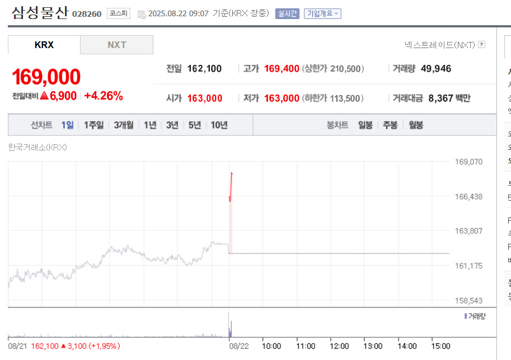Click the 코스피 market badge
Screen dimensions: 511x360
tap(119, 13)
